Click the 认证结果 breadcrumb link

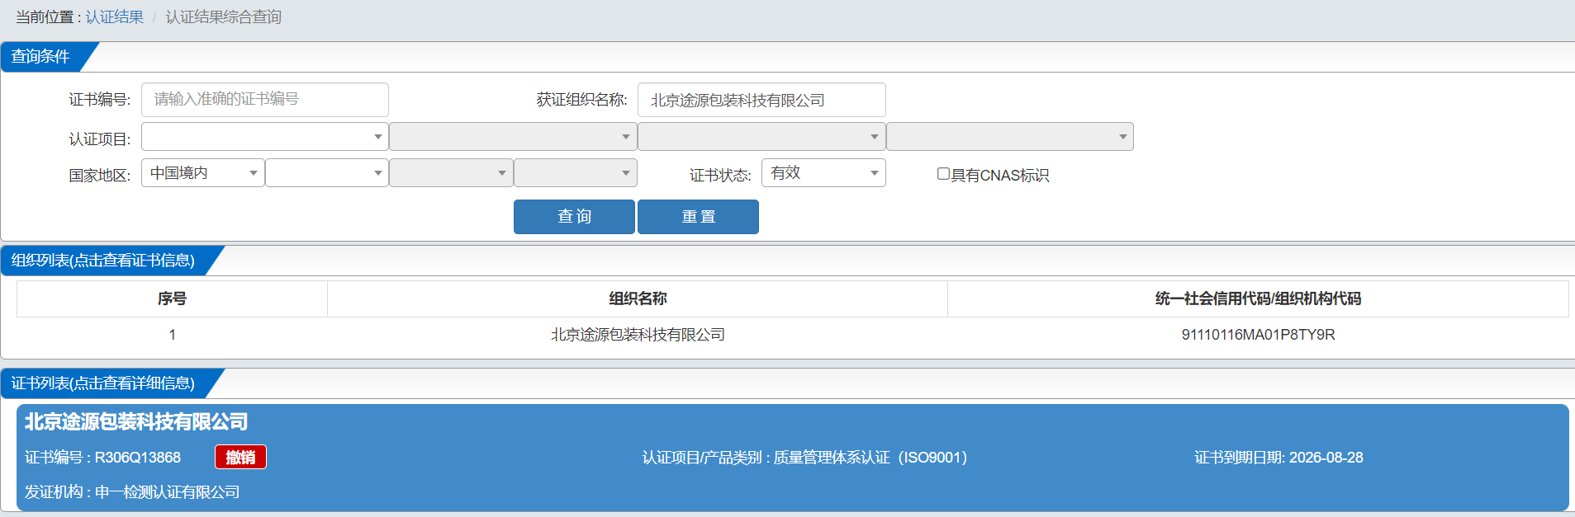pos(115,16)
